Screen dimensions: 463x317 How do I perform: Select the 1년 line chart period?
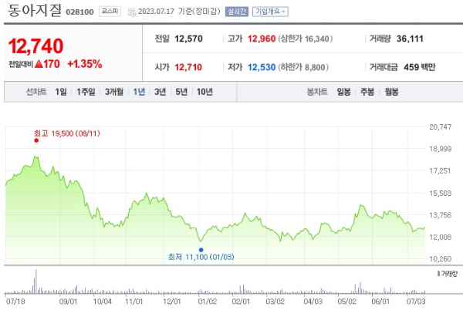[x=139, y=92]
